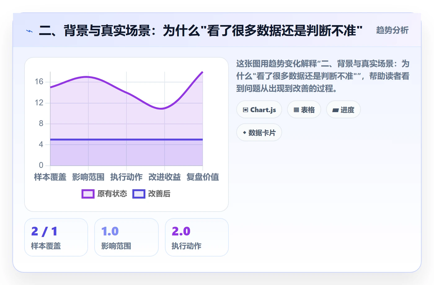
Task: Click the 进度 tag chip
Action: coord(343,110)
